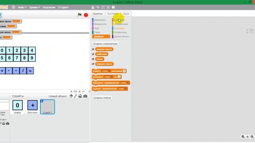The height and width of the screenshot is (143, 255).
Task: Click the ответ reporter block in palette
Action: pyautogui.click(x=100, y=59)
